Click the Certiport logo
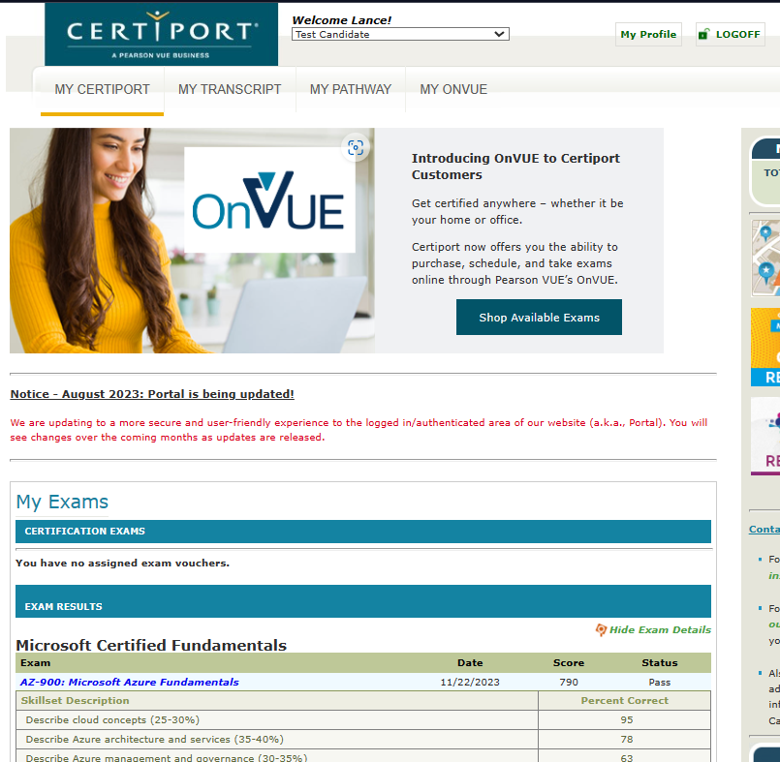 tap(161, 34)
